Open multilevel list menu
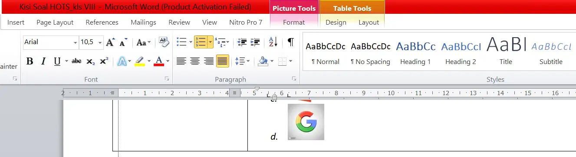 click(222, 42)
